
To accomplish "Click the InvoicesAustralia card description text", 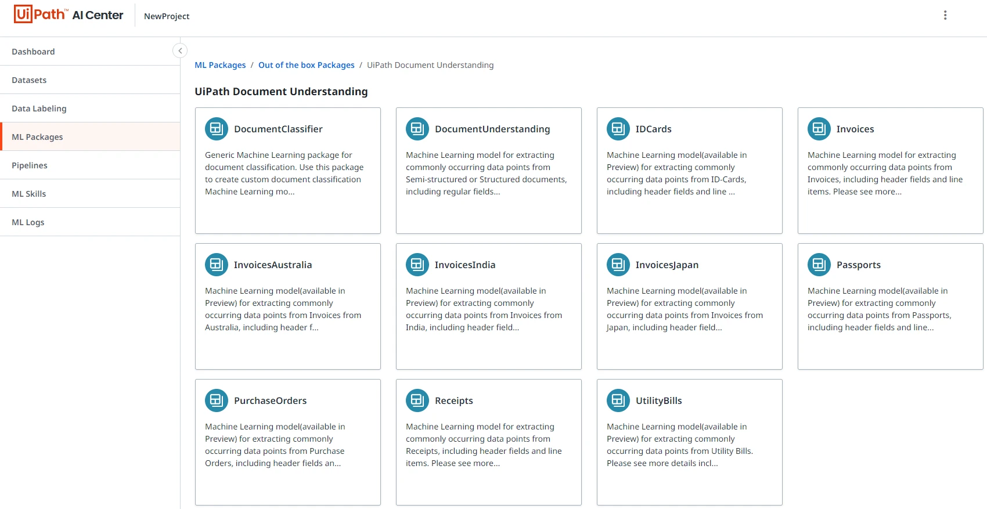I will [283, 309].
